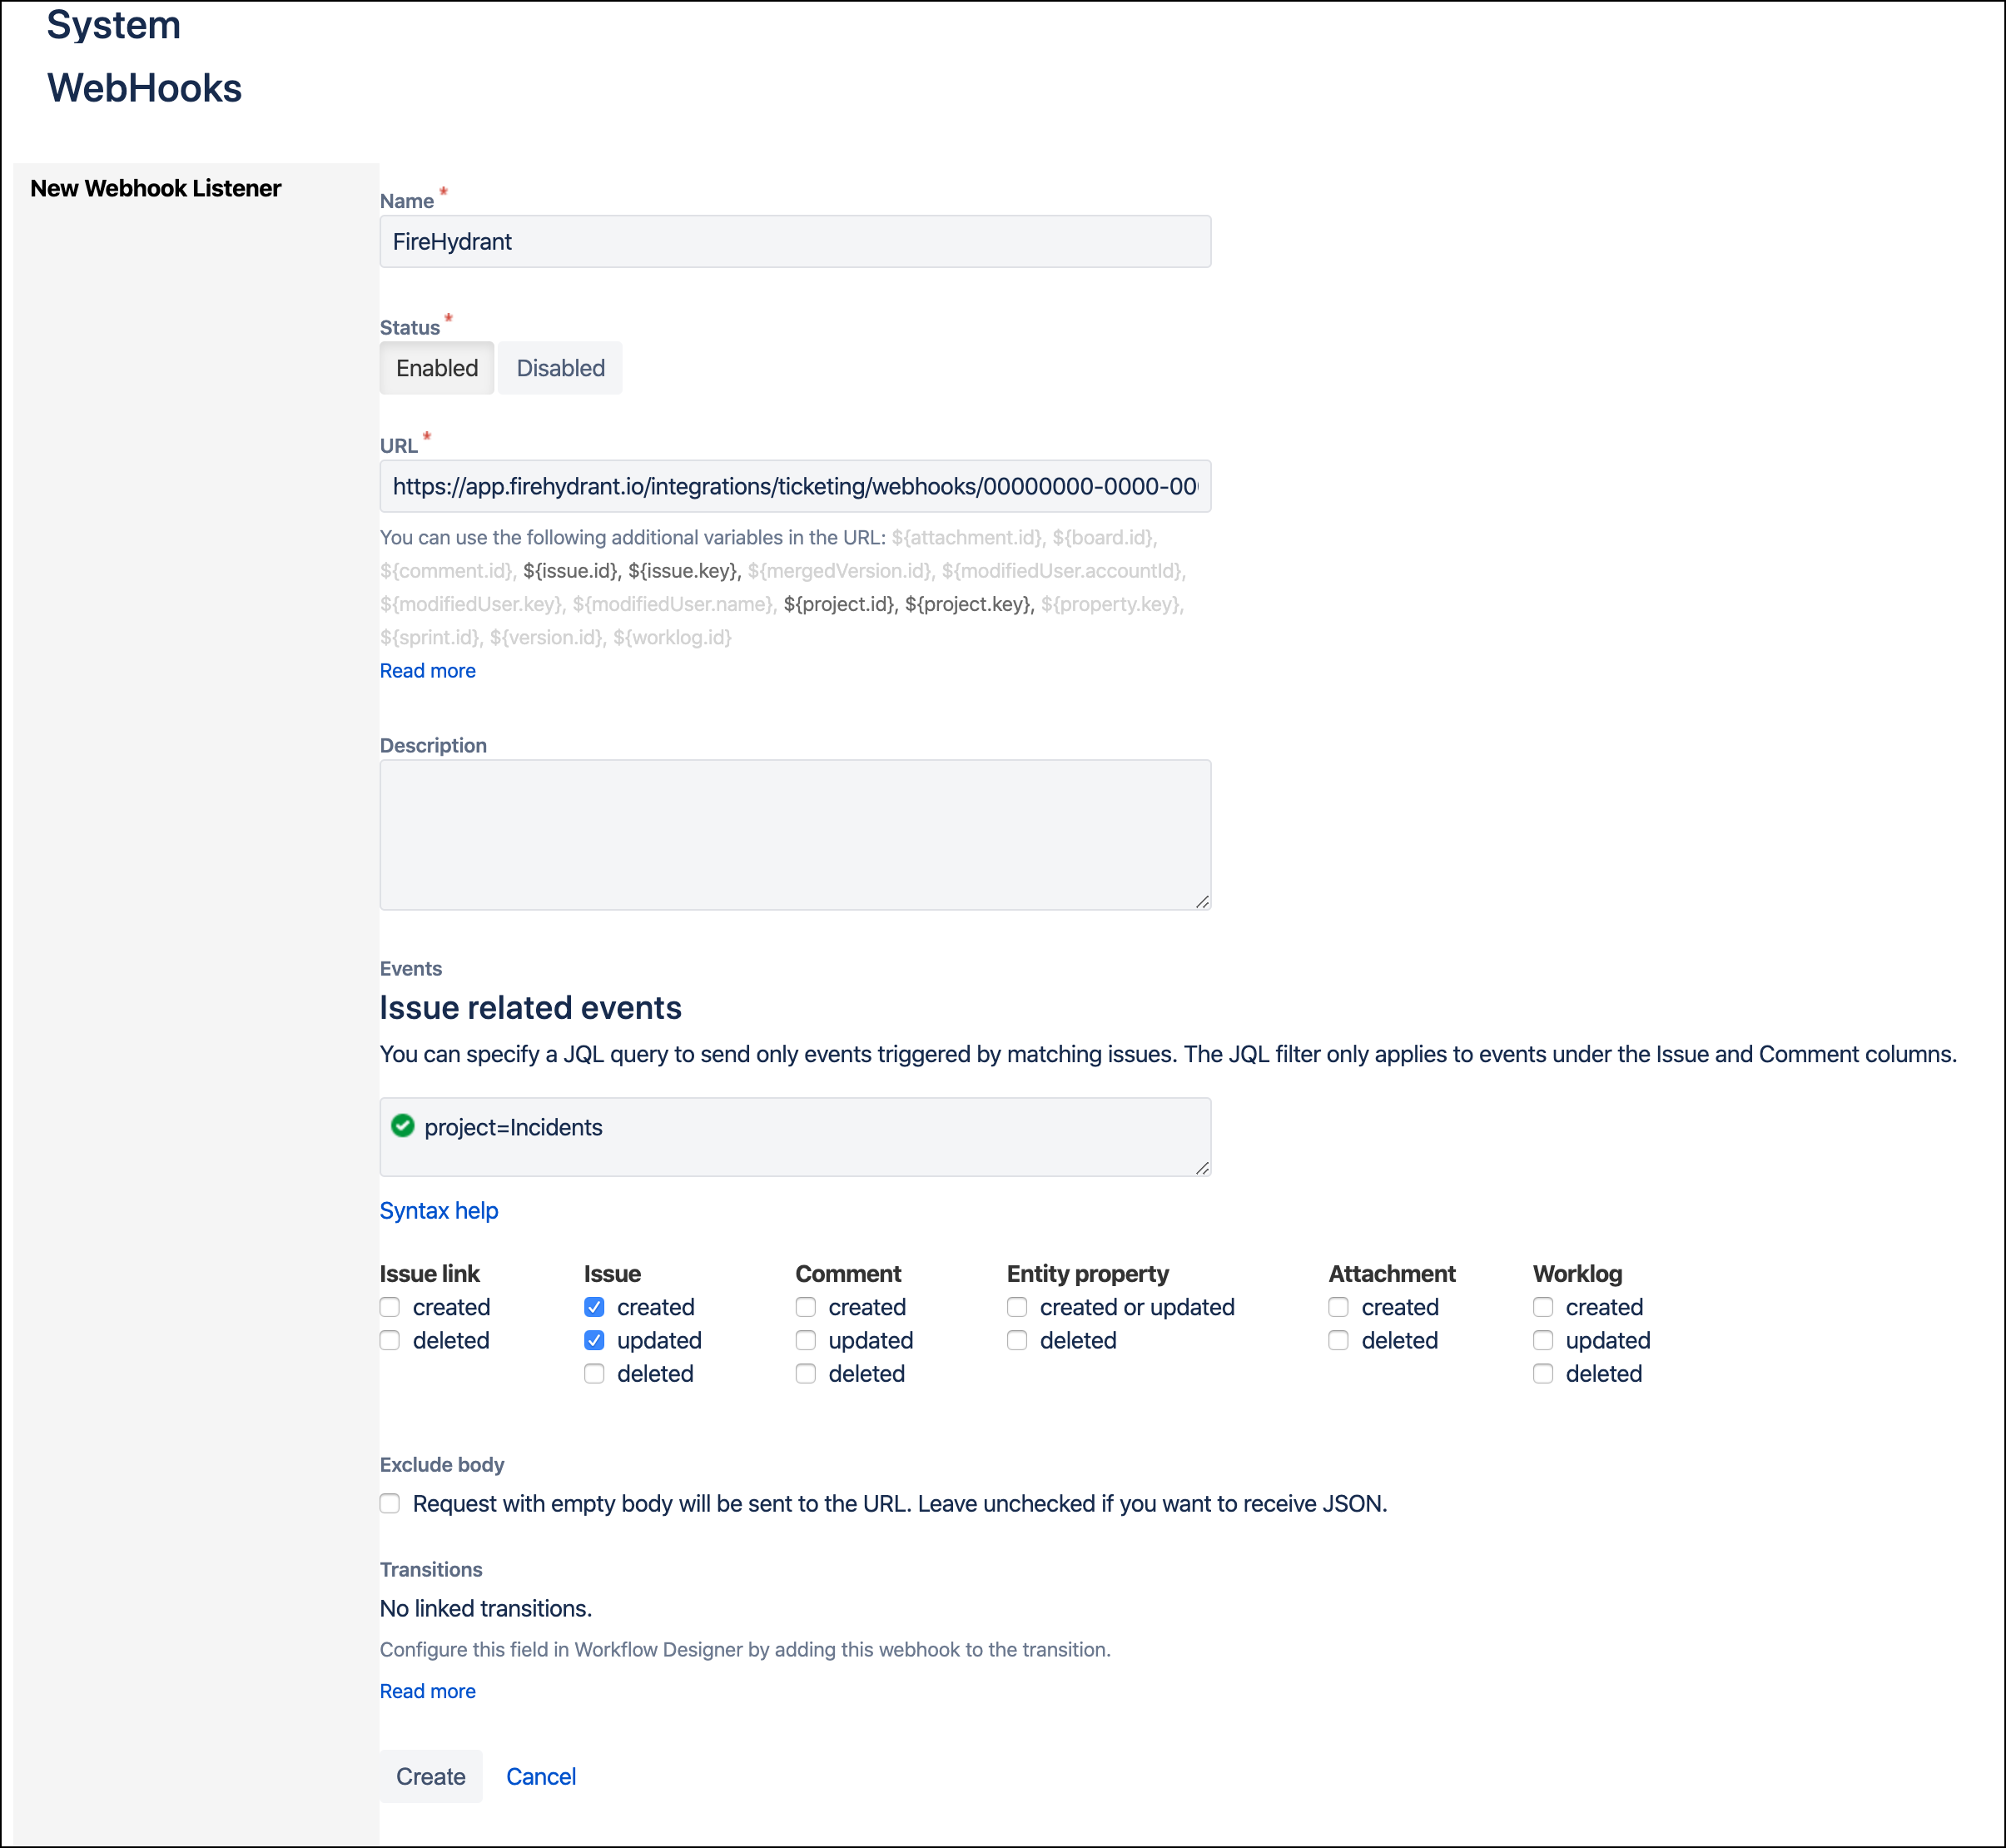
Task: Enable the Comment created event
Action: tap(806, 1307)
